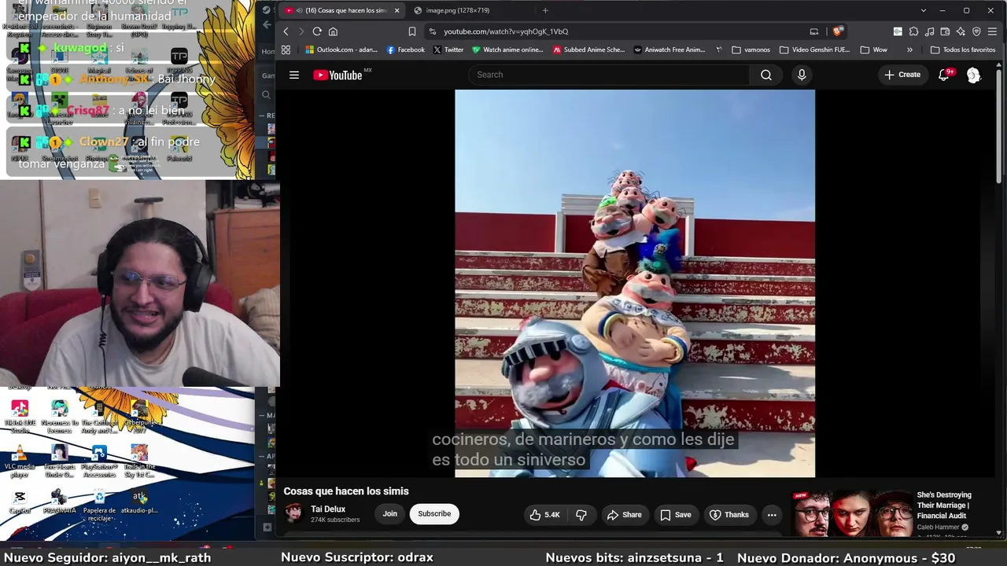Click the video title Cosas que hacen los simis

[346, 491]
